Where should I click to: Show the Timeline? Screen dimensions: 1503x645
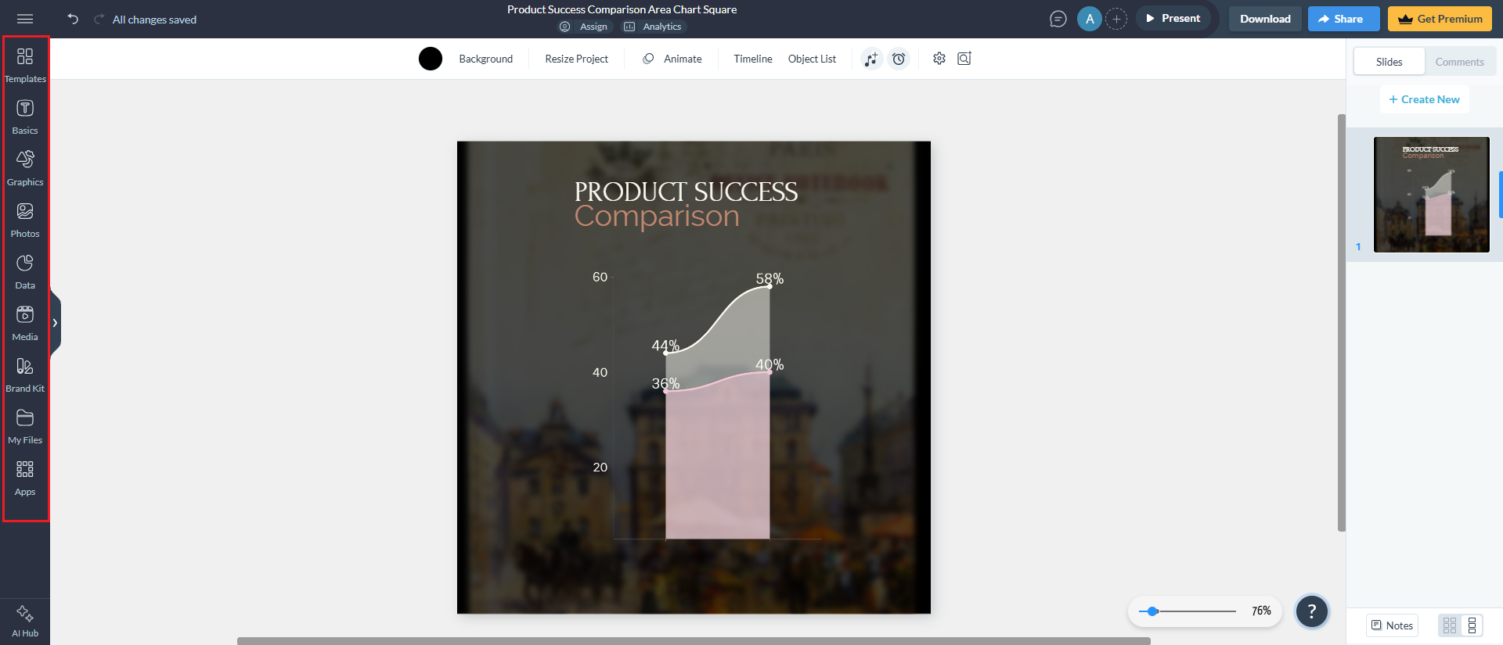coord(753,59)
